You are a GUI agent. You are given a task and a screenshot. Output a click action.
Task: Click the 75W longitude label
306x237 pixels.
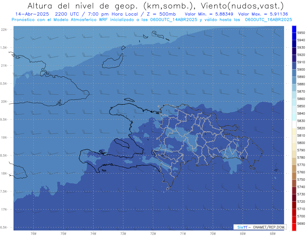[63, 233]
